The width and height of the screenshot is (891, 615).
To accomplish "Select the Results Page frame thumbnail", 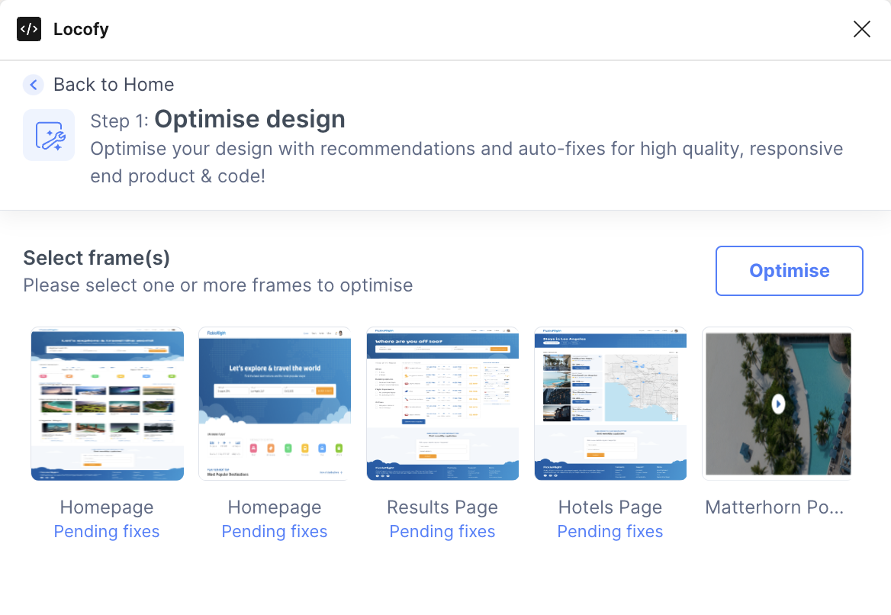I will tap(442, 404).
